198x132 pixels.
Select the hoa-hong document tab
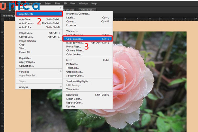click(9, 16)
